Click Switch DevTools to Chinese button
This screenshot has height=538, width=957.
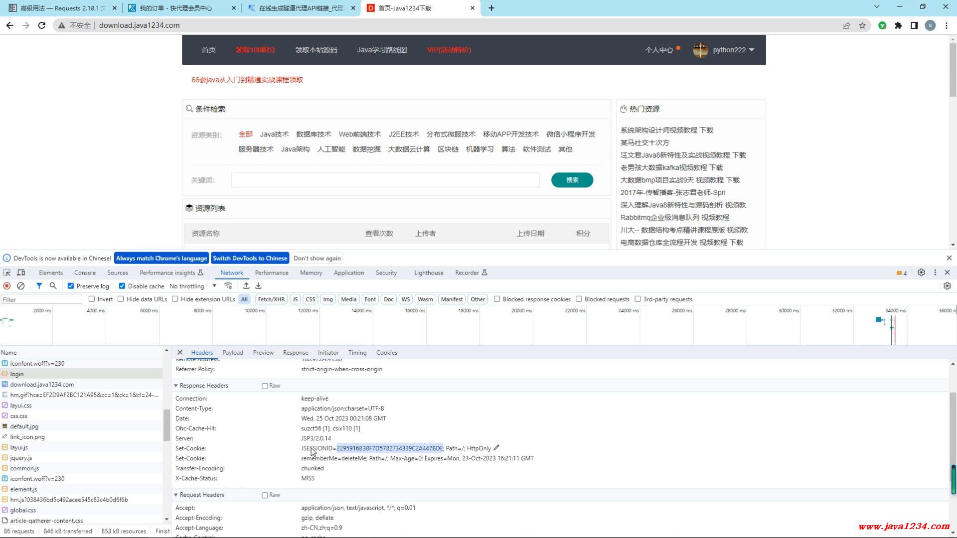coord(250,258)
